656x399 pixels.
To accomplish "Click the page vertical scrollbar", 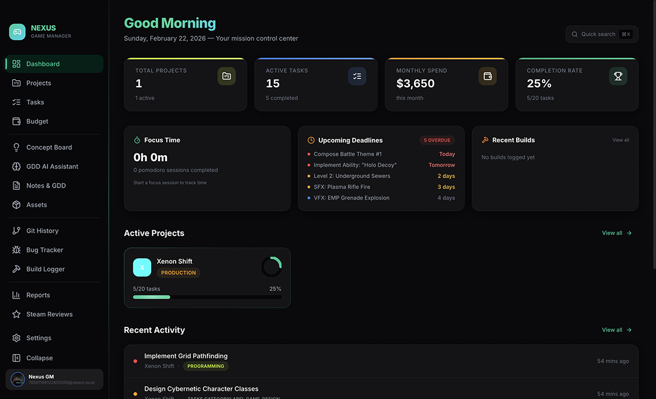I will pyautogui.click(x=654, y=134).
